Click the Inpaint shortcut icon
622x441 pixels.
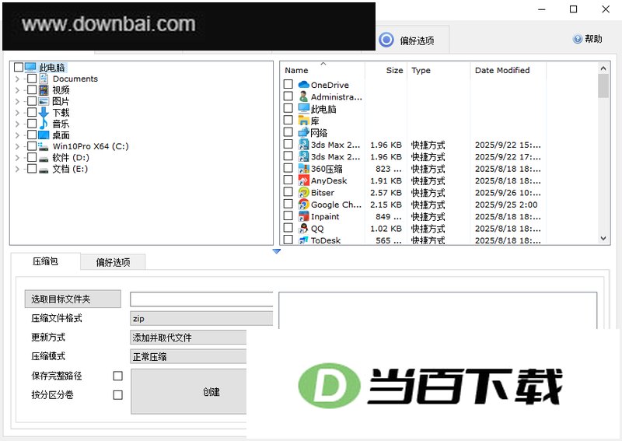[x=303, y=216]
